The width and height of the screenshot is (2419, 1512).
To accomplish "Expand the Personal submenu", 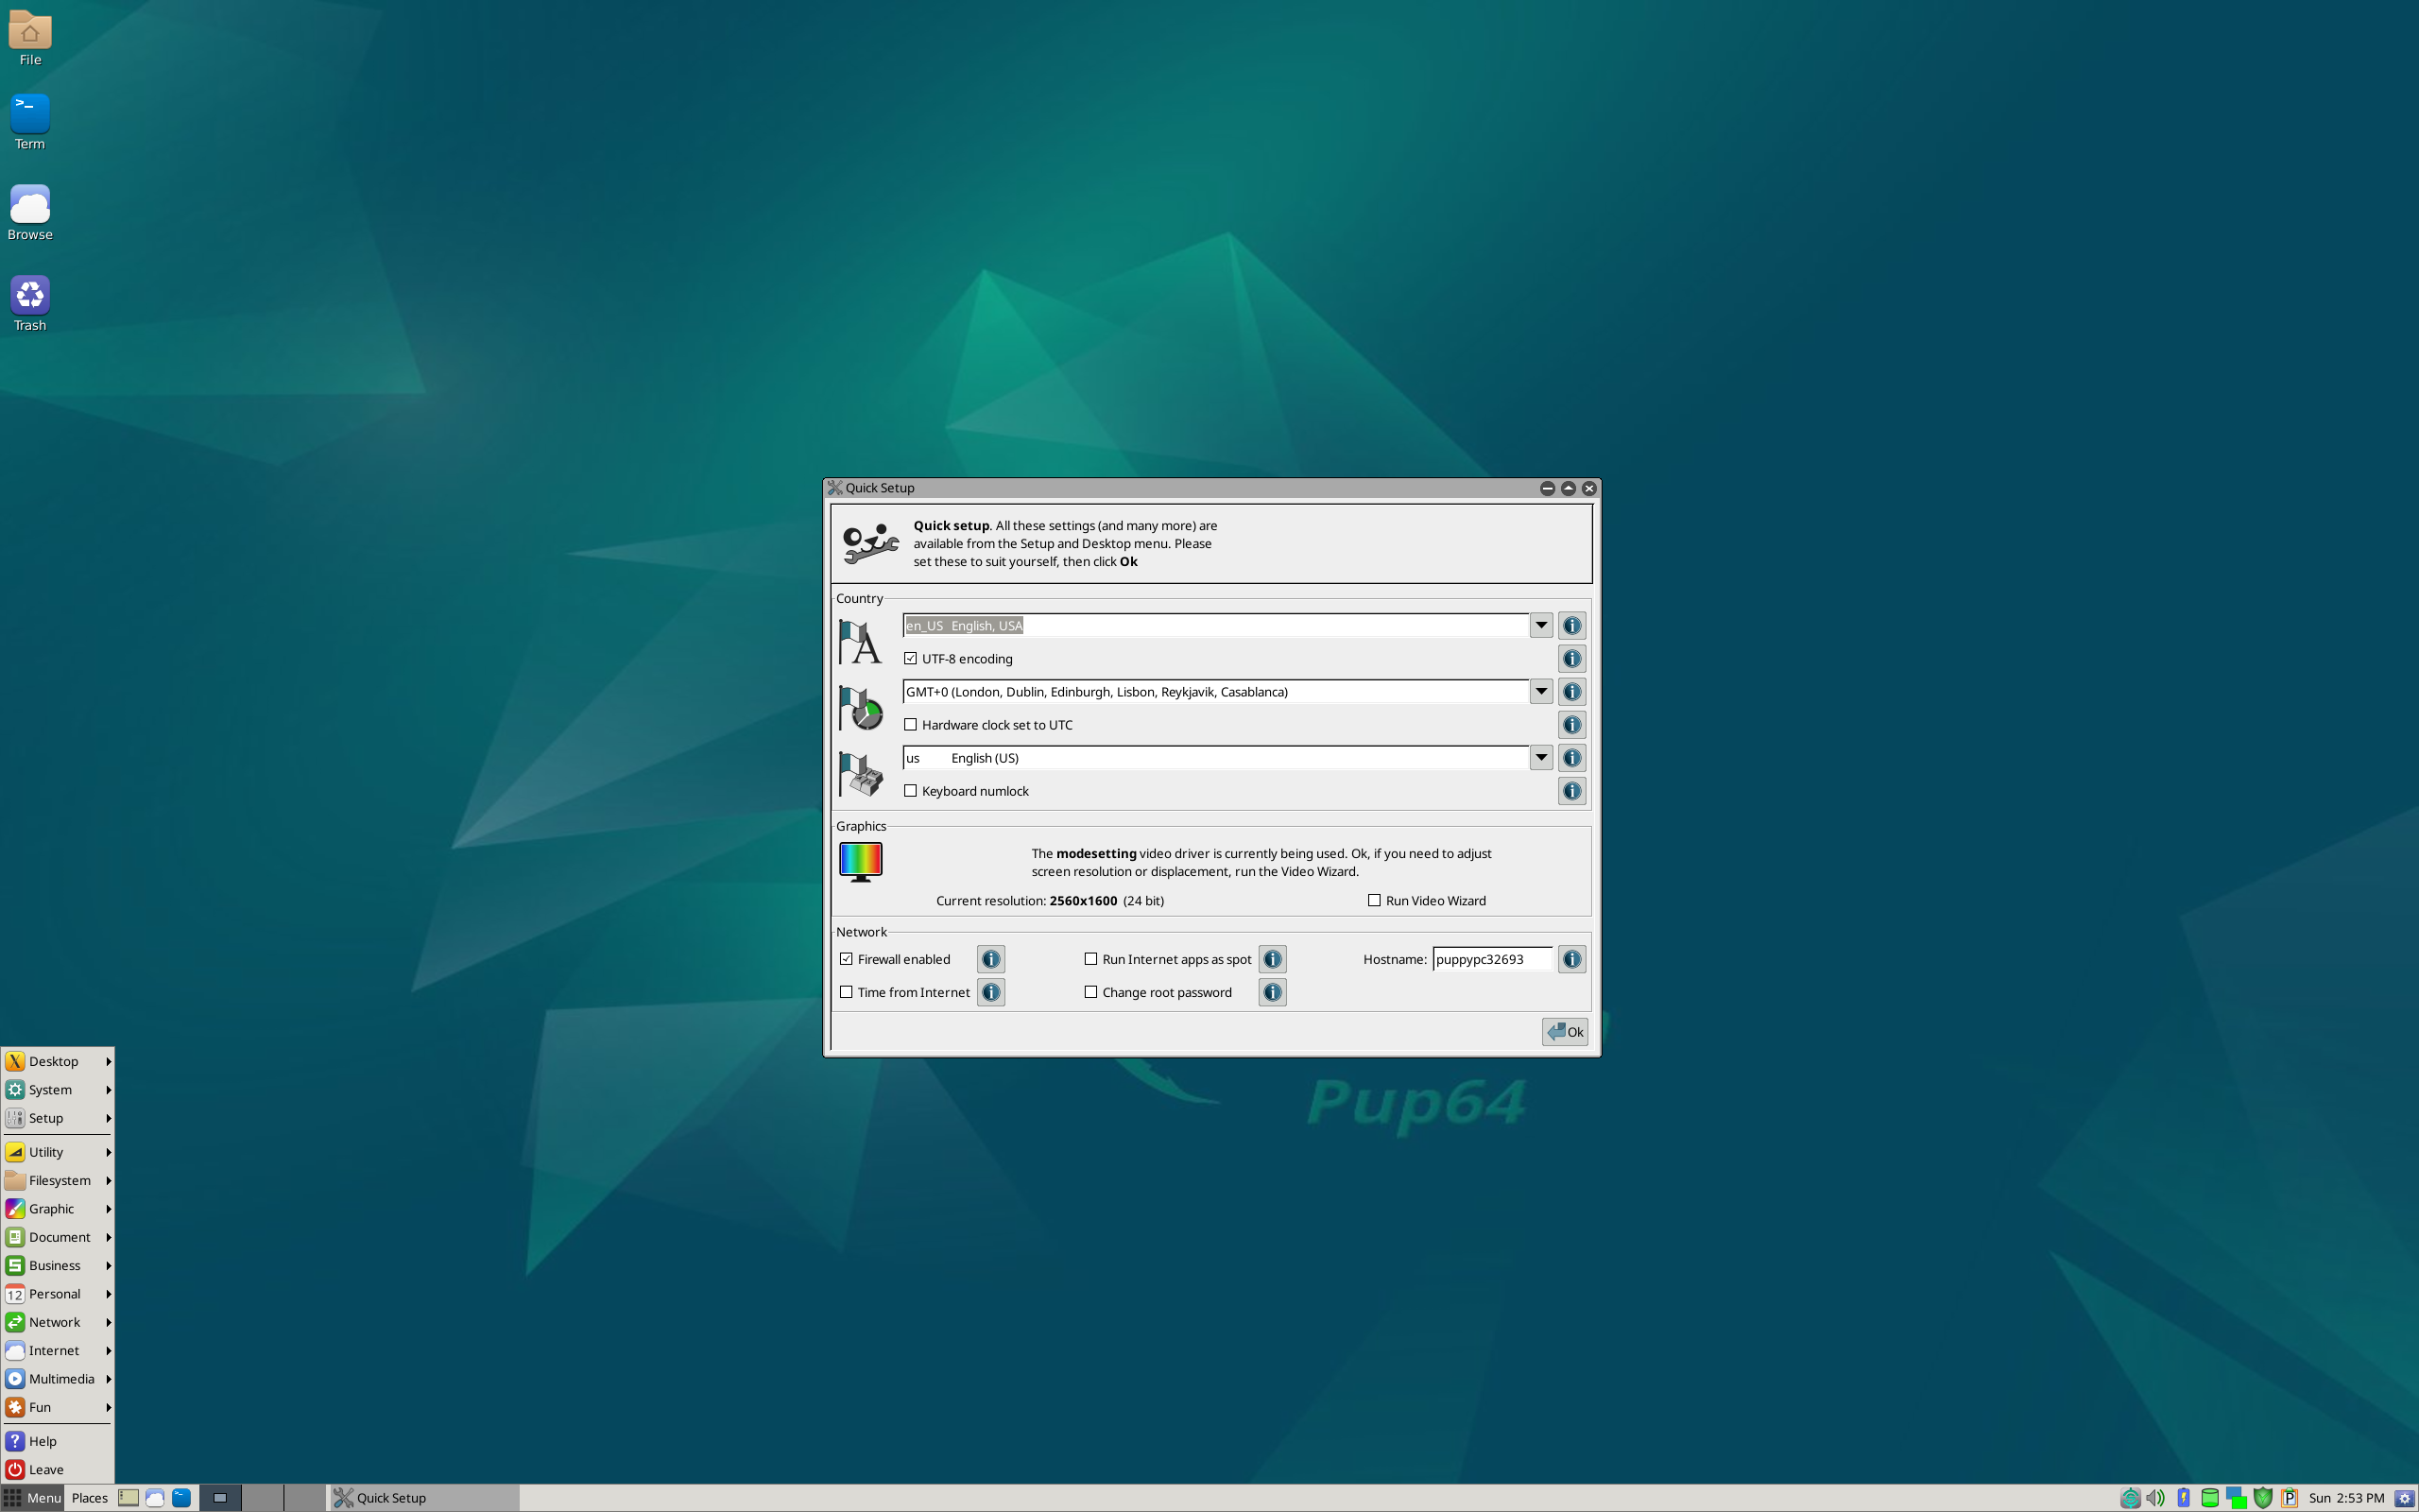I will pyautogui.click(x=58, y=1293).
